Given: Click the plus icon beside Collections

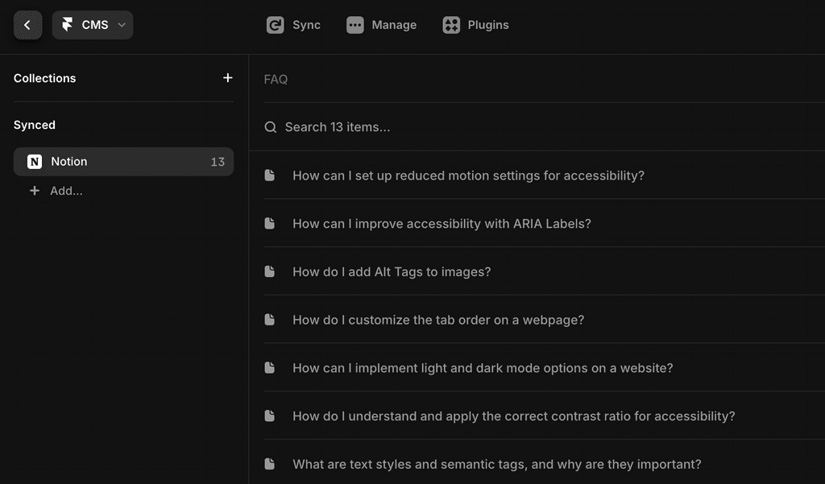Looking at the screenshot, I should pyautogui.click(x=228, y=78).
